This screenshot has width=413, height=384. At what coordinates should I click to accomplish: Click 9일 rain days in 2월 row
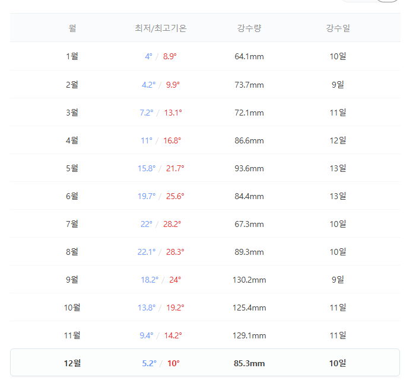338,85
